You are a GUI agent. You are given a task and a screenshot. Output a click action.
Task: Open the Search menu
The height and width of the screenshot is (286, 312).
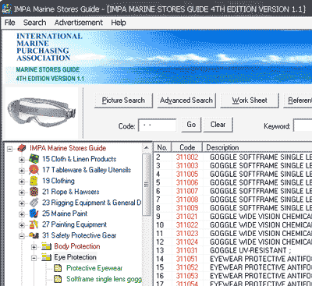tap(34, 23)
